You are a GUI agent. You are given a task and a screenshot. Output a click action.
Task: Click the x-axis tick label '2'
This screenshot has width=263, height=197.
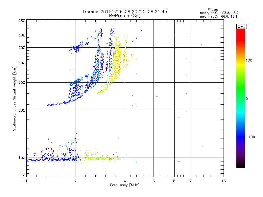pos(76,181)
